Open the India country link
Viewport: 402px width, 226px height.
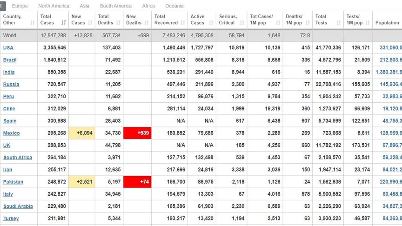tap(9, 72)
